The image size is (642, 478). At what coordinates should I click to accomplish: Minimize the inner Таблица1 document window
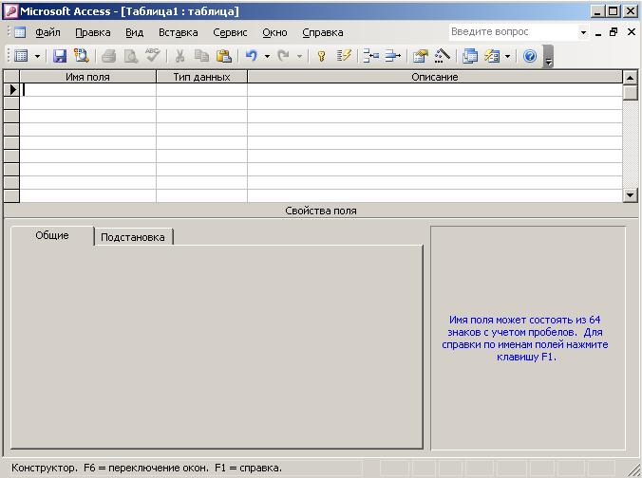598,32
